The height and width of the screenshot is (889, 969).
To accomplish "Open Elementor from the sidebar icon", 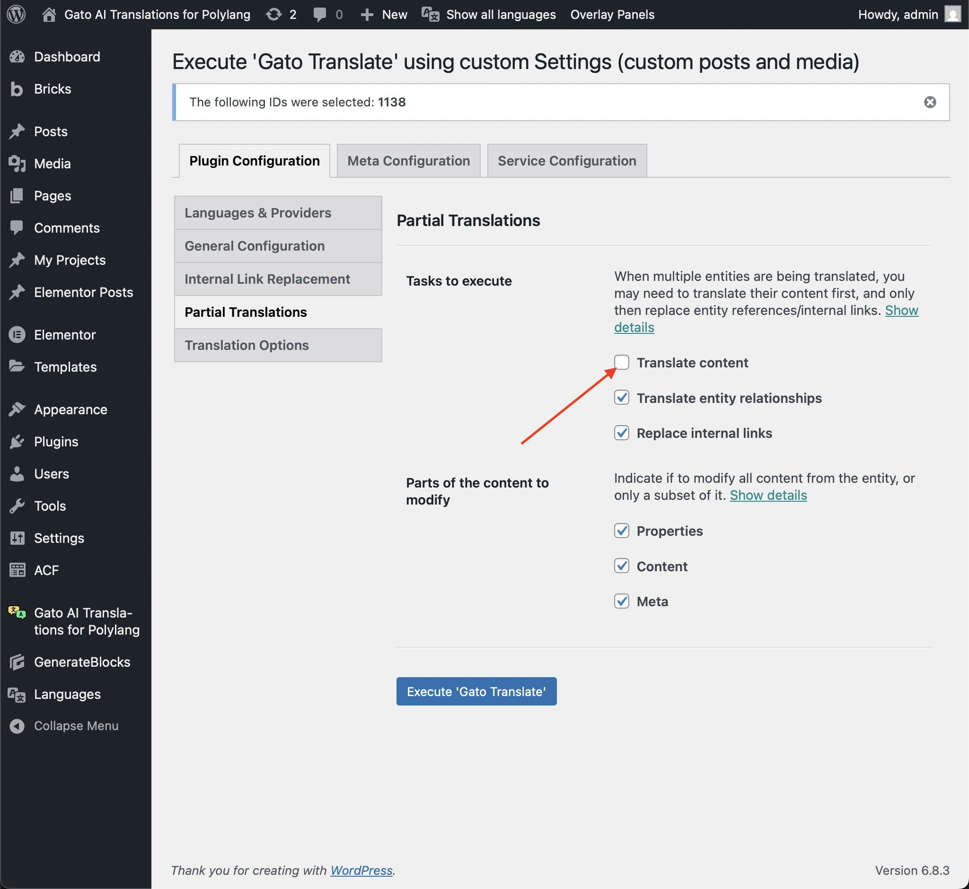I will coord(18,334).
